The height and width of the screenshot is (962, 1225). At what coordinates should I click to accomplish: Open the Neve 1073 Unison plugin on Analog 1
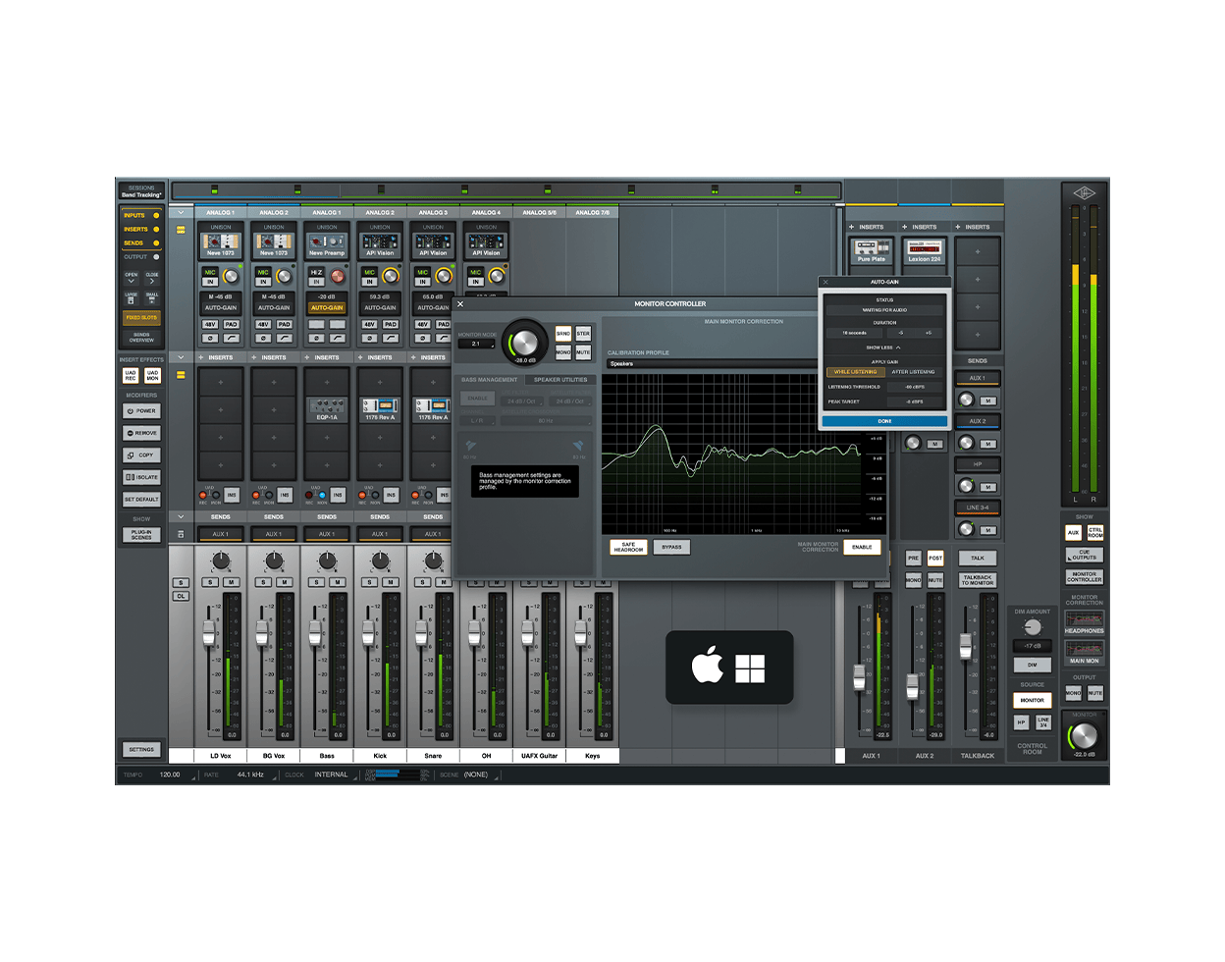click(221, 244)
